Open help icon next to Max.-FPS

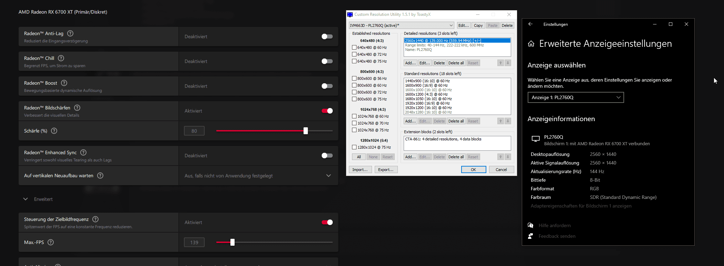point(51,242)
